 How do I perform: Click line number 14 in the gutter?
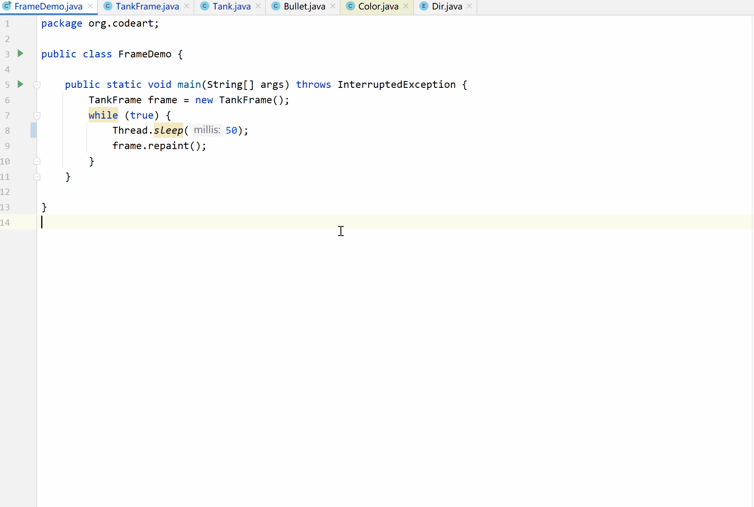5,222
